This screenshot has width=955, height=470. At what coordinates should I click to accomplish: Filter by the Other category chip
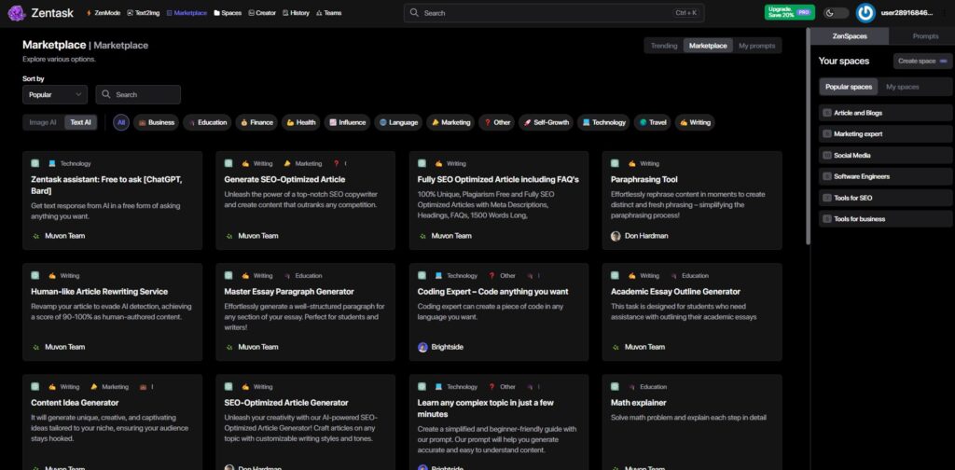[497, 122]
